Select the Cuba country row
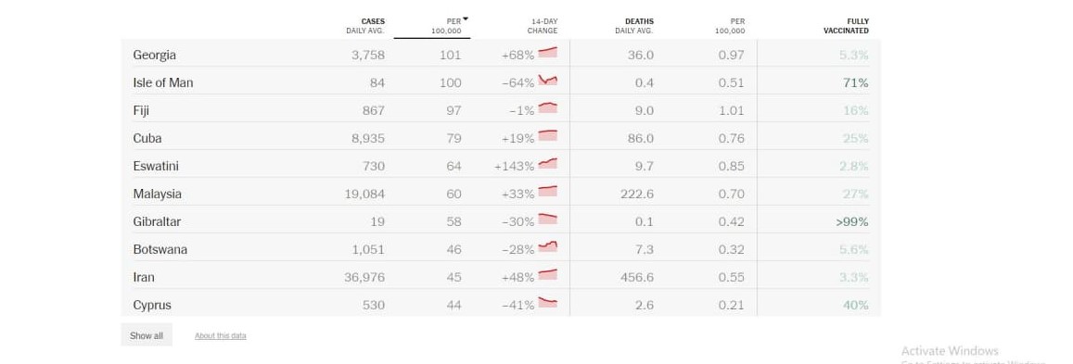The height and width of the screenshot is (364, 1073). coord(501,138)
